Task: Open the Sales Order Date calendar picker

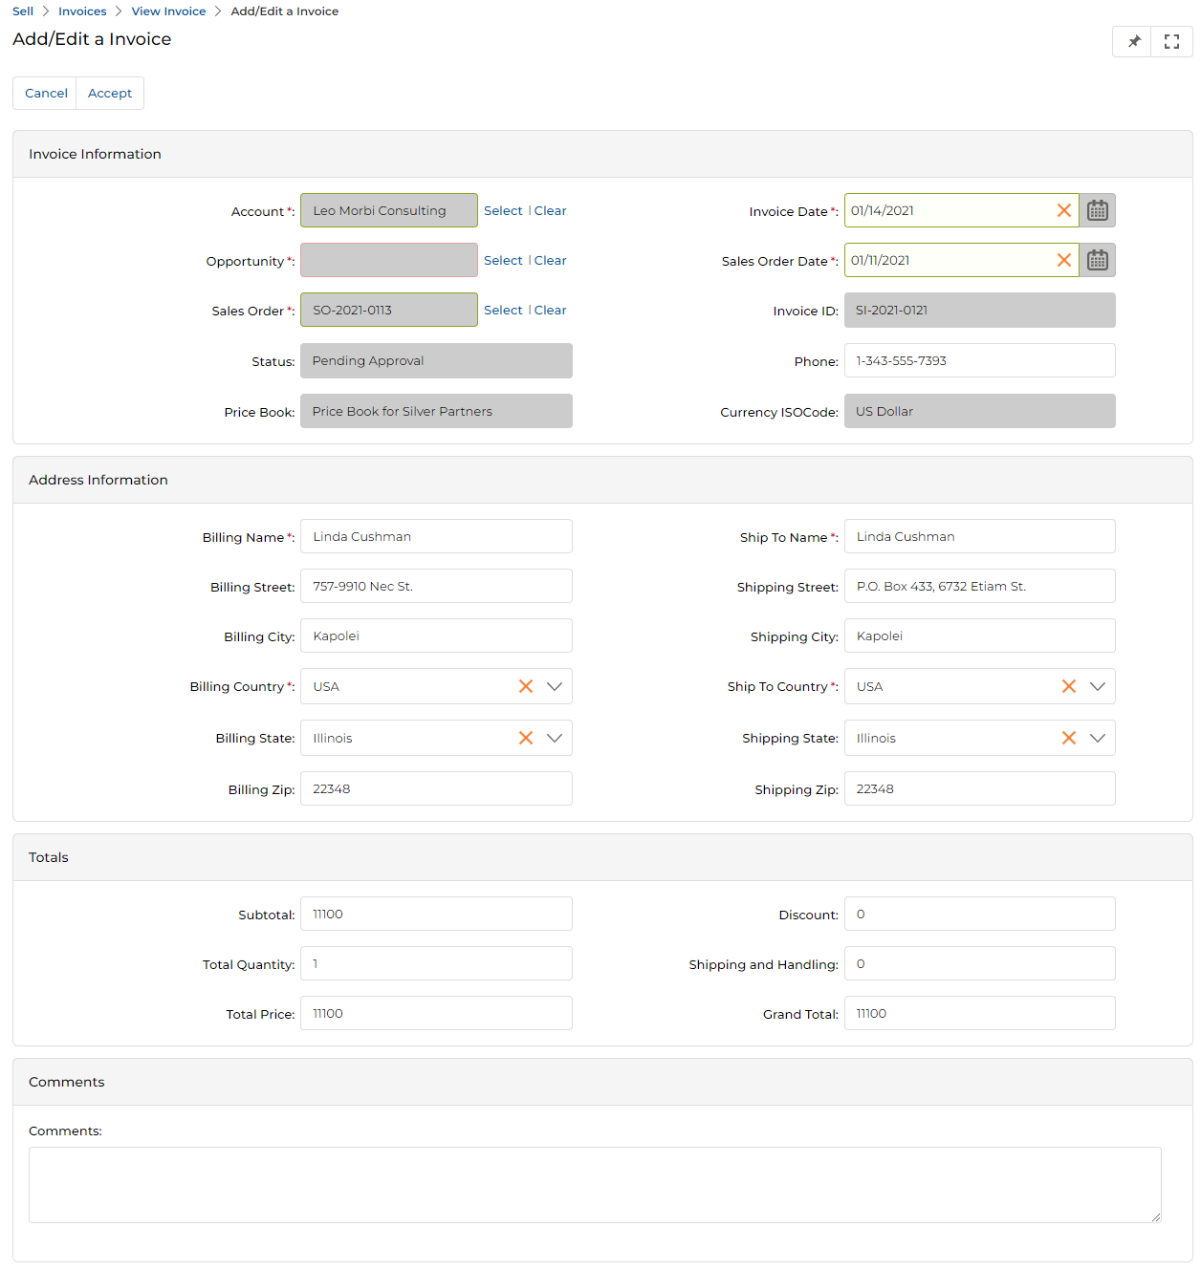Action: click(1097, 260)
